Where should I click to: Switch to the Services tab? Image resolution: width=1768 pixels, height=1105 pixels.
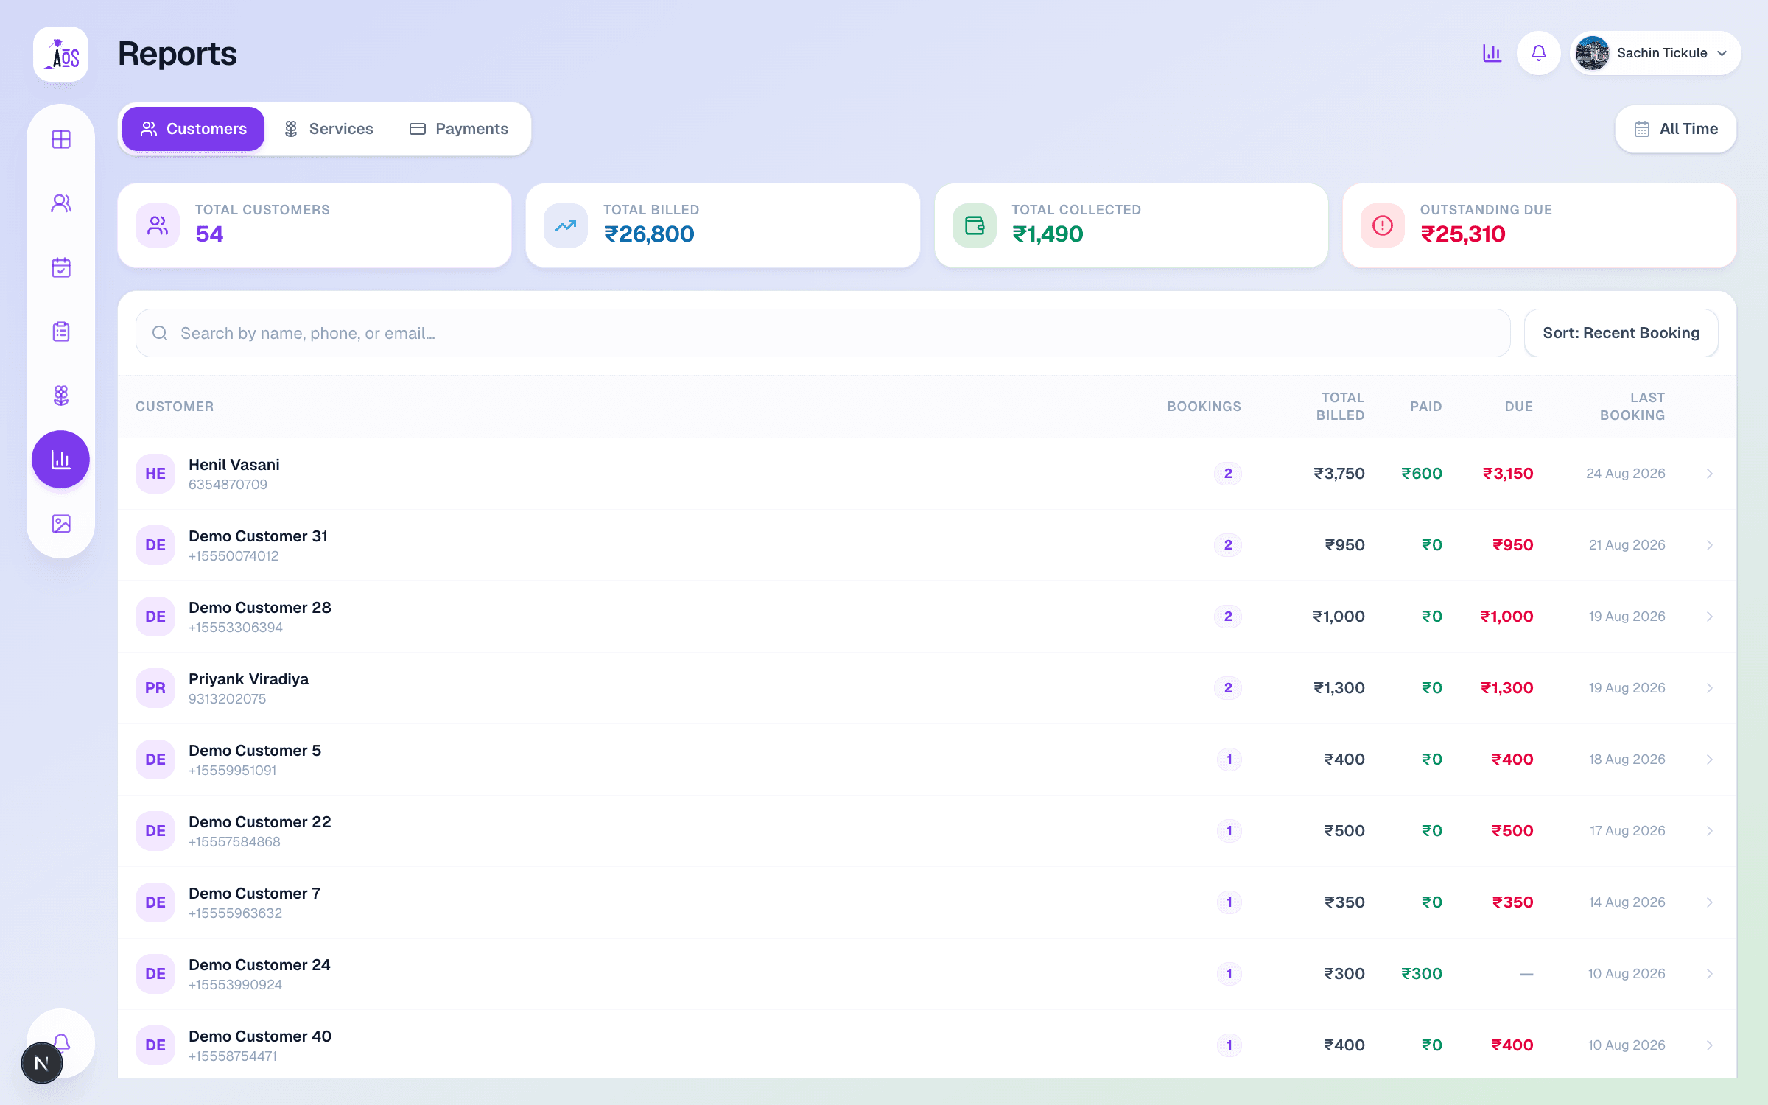329,129
